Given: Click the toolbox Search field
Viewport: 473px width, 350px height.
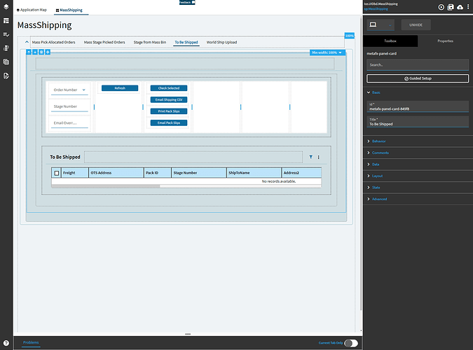Looking at the screenshot, I should (418, 65).
